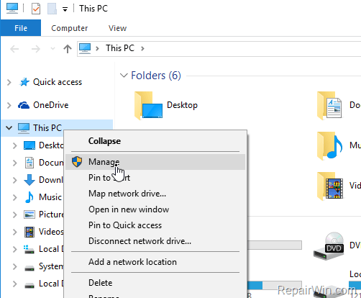Go forward with the Forward arrow
Screen dimensions: 361x298
(x=36, y=49)
